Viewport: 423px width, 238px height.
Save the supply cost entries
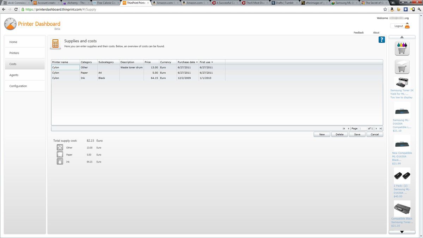pyautogui.click(x=357, y=134)
